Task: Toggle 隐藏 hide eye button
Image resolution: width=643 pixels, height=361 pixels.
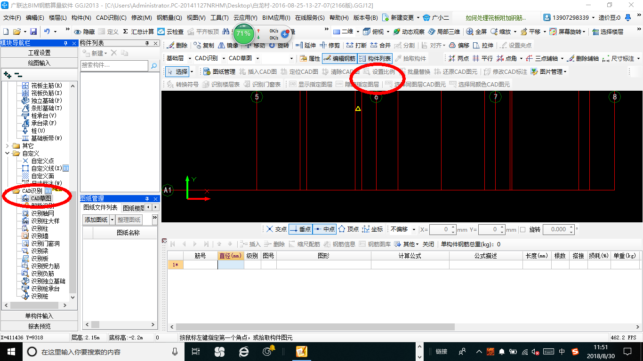Action: [x=85, y=31]
